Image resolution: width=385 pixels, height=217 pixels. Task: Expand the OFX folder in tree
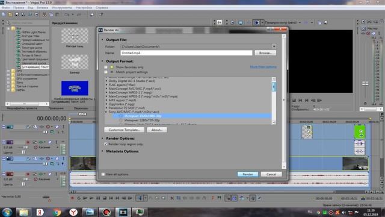click(8, 71)
